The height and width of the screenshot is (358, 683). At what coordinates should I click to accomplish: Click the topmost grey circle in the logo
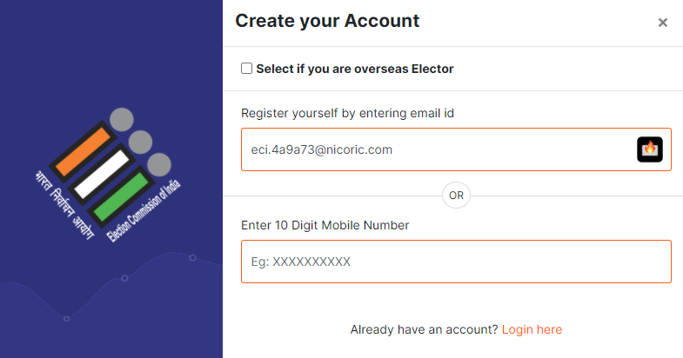[x=122, y=118]
